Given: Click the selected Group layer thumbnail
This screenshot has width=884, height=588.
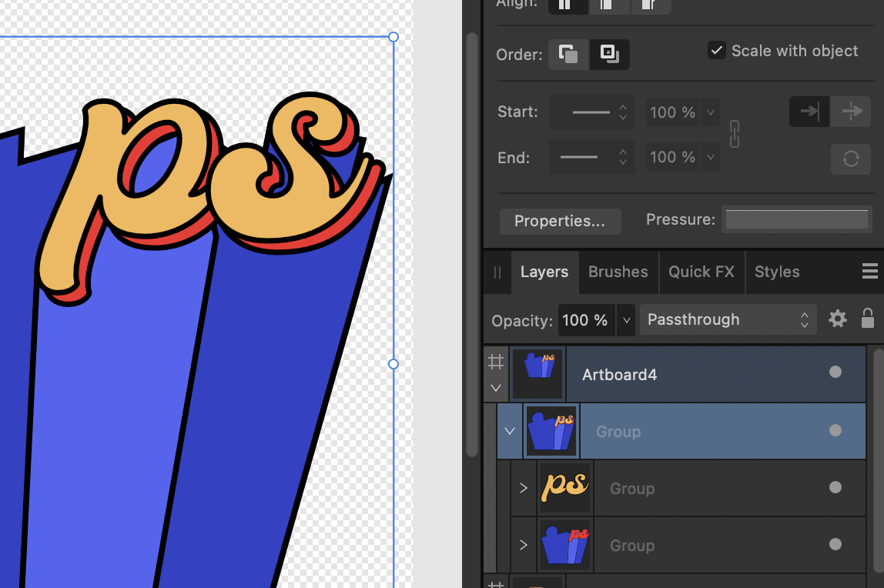Looking at the screenshot, I should (551, 431).
